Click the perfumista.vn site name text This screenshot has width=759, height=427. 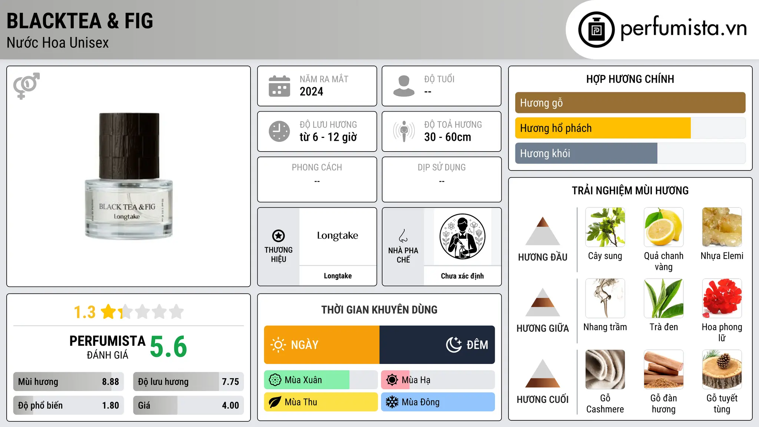point(684,28)
